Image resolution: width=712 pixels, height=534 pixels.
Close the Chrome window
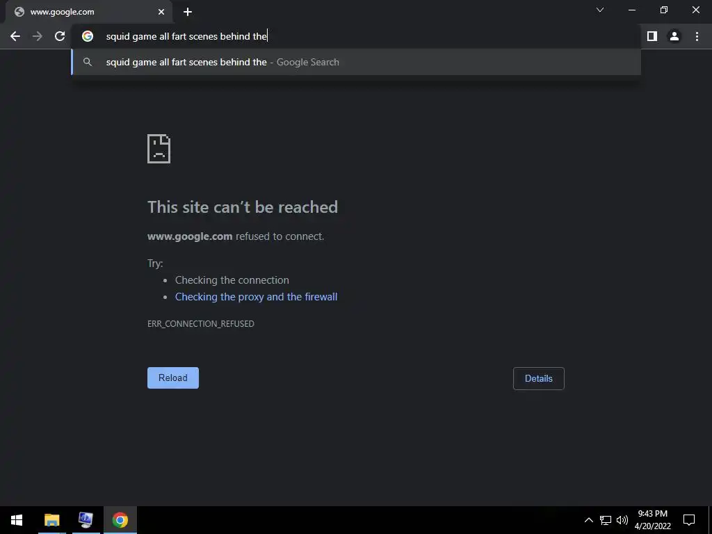coord(695,10)
